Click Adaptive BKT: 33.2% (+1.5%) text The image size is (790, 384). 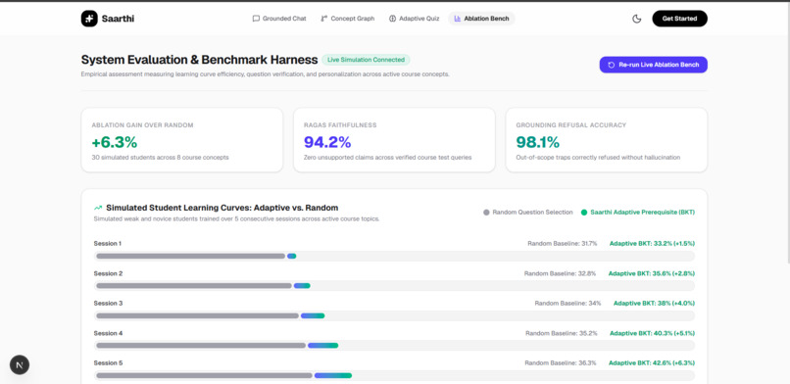coord(652,244)
